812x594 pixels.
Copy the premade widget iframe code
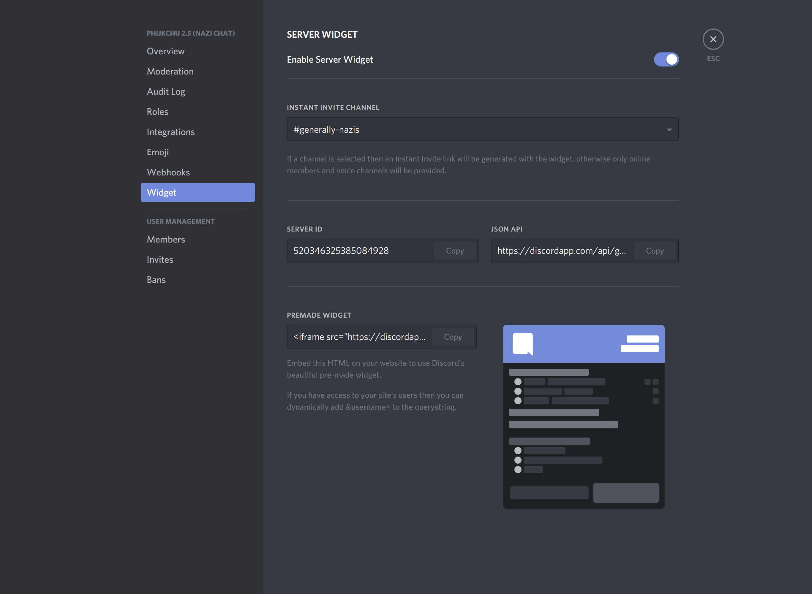453,337
